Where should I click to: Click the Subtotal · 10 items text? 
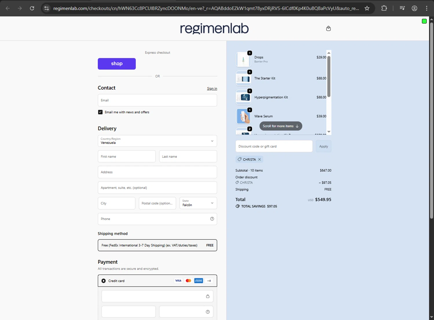point(249,171)
